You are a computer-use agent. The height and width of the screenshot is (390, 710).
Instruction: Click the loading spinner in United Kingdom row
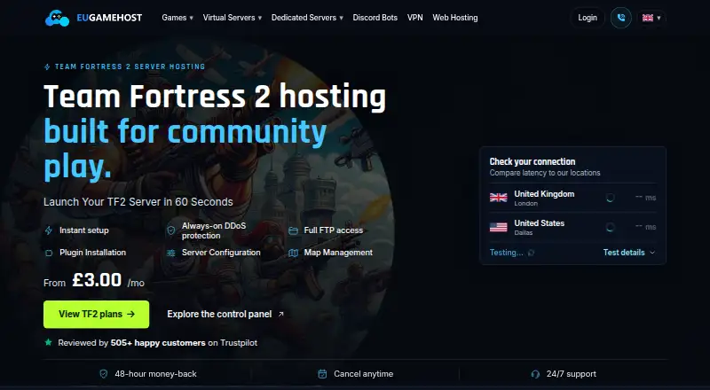[610, 198]
